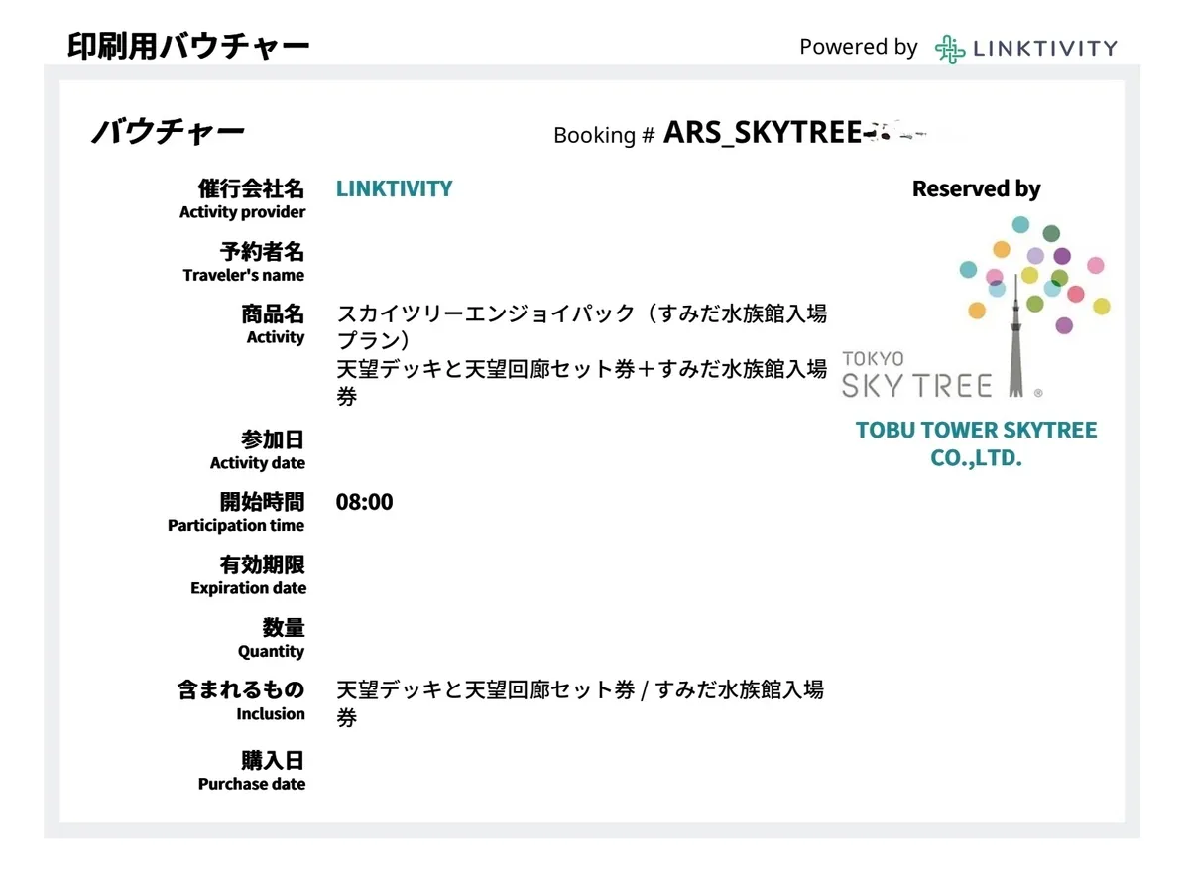Click the 有効期限 Expiration date label
Image resolution: width=1190 pixels, height=875 pixels.
[248, 575]
